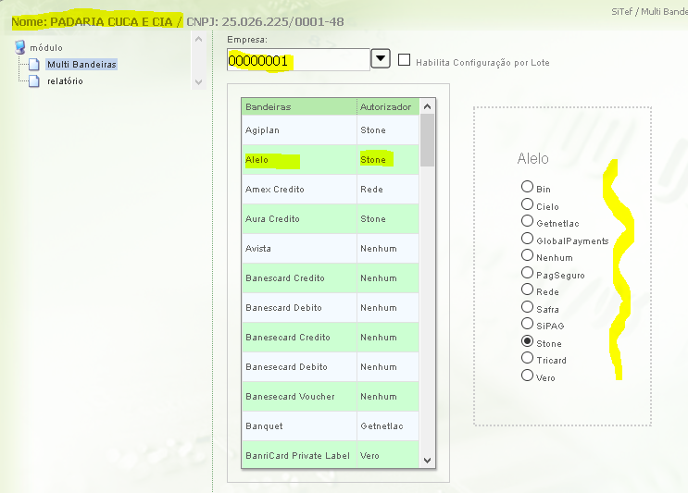Select the Banquet row
Screen dimensions: 688x493
click(x=331, y=426)
